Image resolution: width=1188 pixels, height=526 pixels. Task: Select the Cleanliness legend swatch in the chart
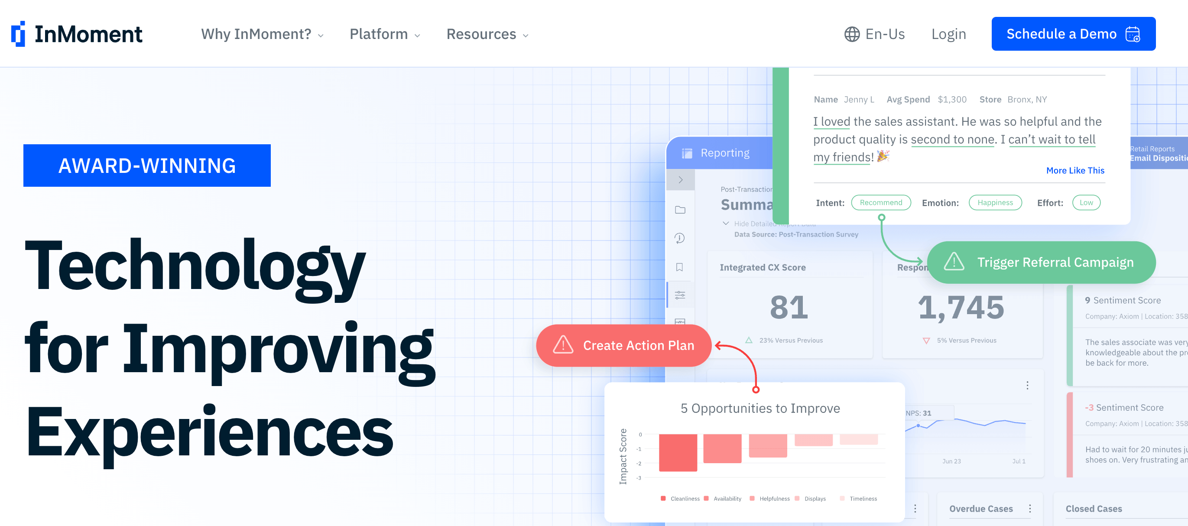[663, 498]
